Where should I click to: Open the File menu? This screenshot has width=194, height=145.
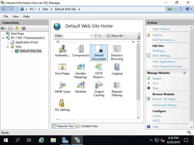point(6,16)
